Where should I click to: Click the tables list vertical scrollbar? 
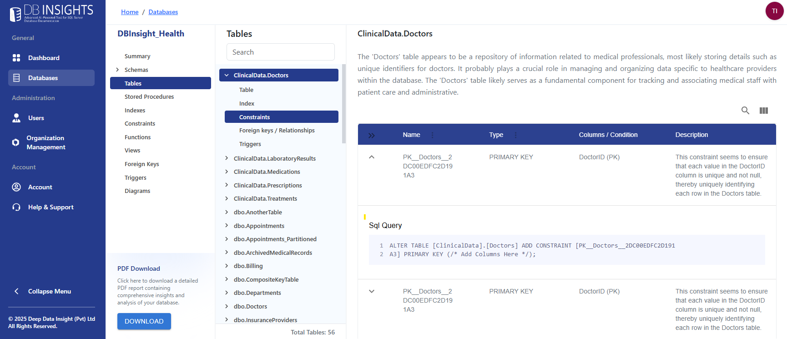pyautogui.click(x=344, y=105)
